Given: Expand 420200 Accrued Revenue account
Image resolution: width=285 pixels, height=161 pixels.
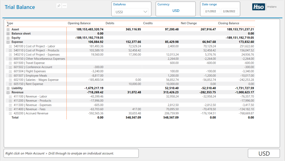Looking at the screenshot, I should (x=10, y=113).
